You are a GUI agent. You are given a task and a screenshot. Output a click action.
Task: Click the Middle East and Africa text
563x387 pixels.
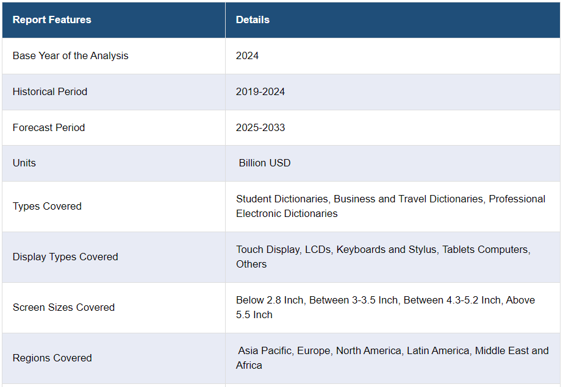coord(392,358)
